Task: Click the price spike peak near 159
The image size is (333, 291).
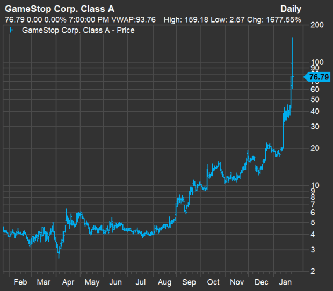Action: [292, 38]
